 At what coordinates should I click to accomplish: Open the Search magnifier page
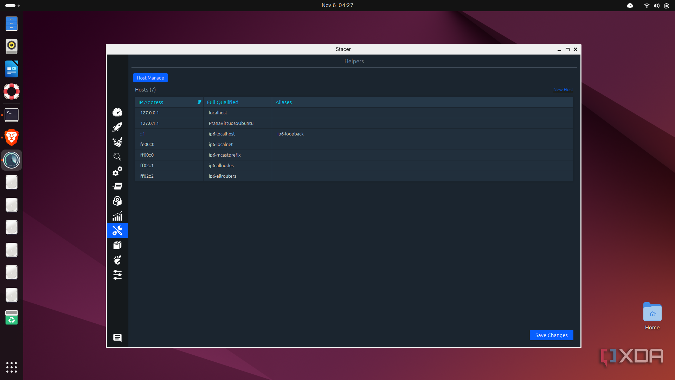[117, 157]
